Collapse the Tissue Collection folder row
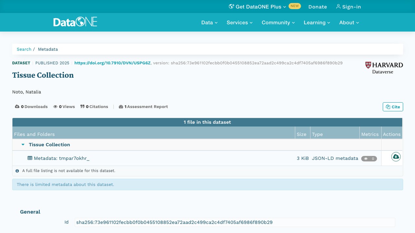415x233 pixels. [23, 145]
